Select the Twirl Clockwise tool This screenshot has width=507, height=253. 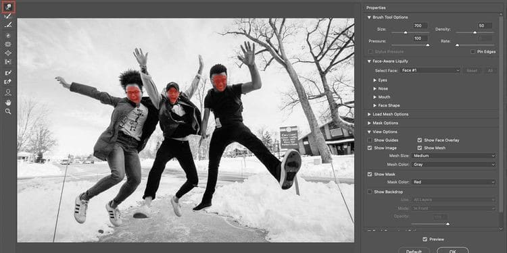click(x=8, y=36)
